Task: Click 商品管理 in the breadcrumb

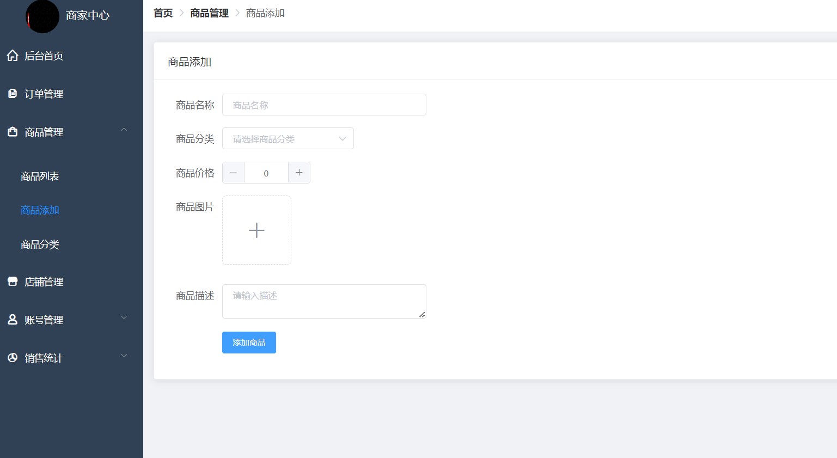Action: point(209,13)
